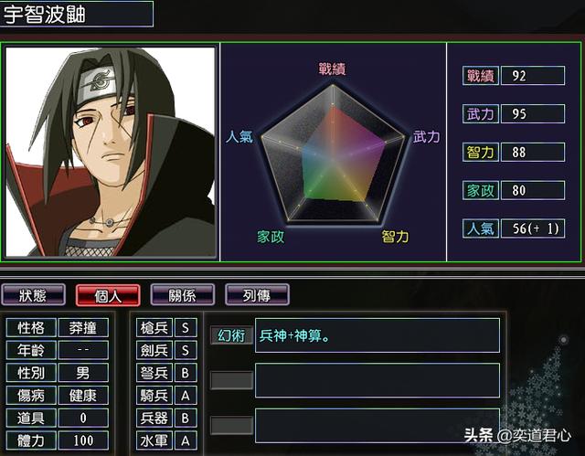Select the 智力 stat label
Viewport: 585px width, 456px height.
pos(481,152)
